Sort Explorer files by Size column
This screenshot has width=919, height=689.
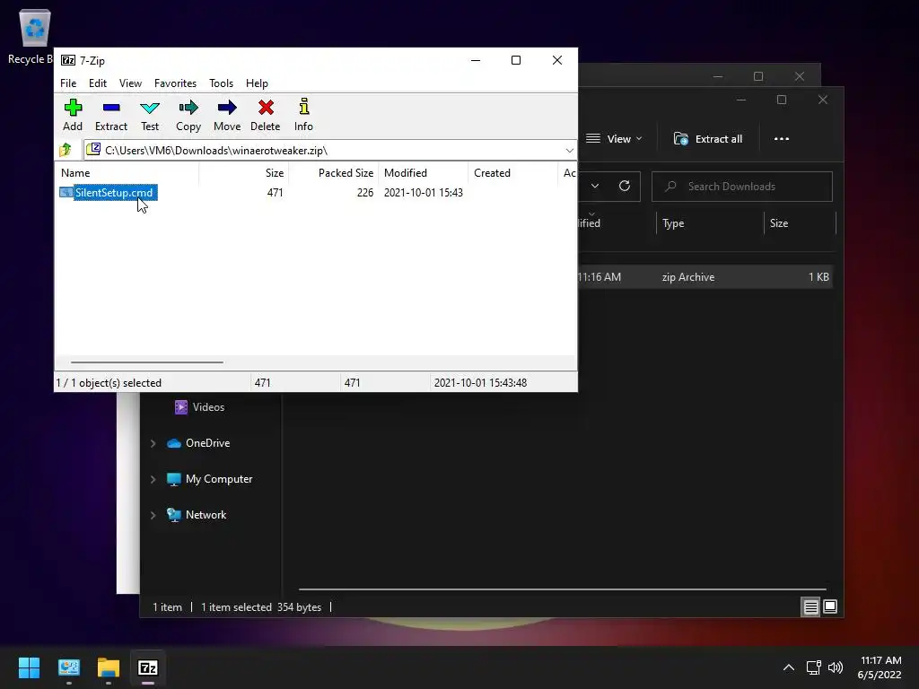click(800, 223)
